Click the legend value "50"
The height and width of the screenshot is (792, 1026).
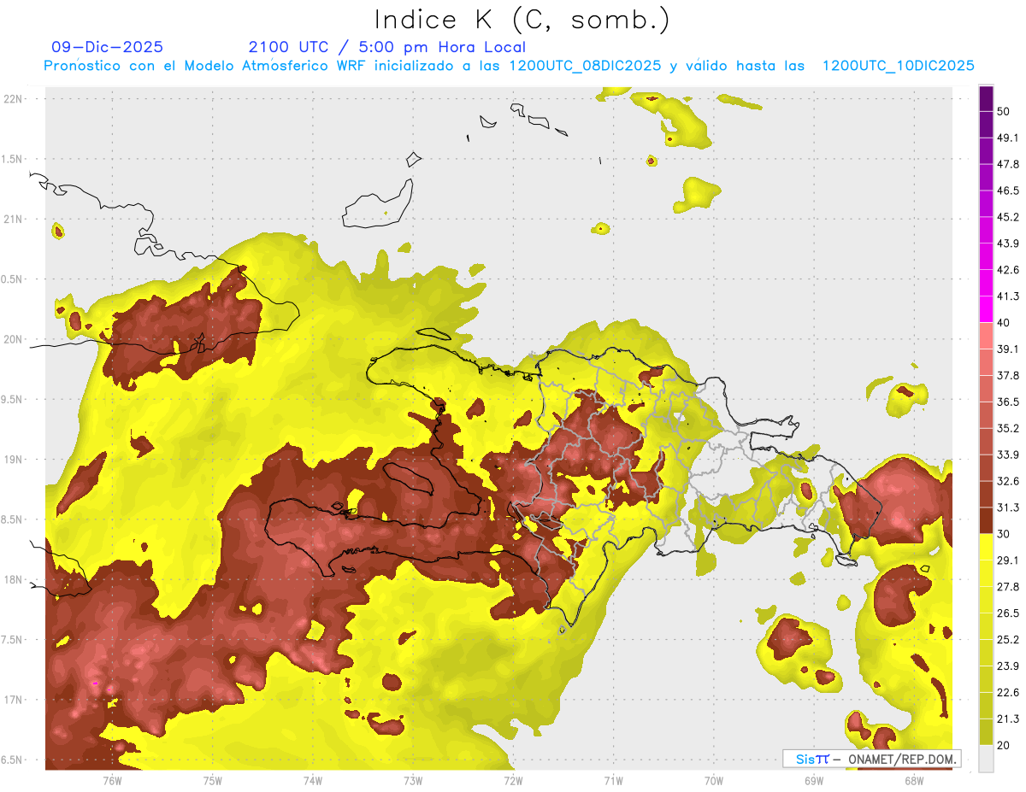point(1003,111)
